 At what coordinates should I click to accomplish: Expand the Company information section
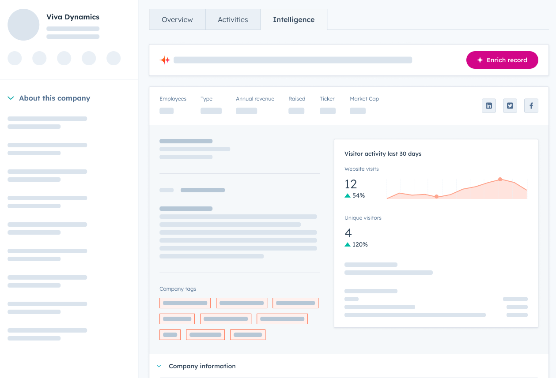(x=159, y=366)
